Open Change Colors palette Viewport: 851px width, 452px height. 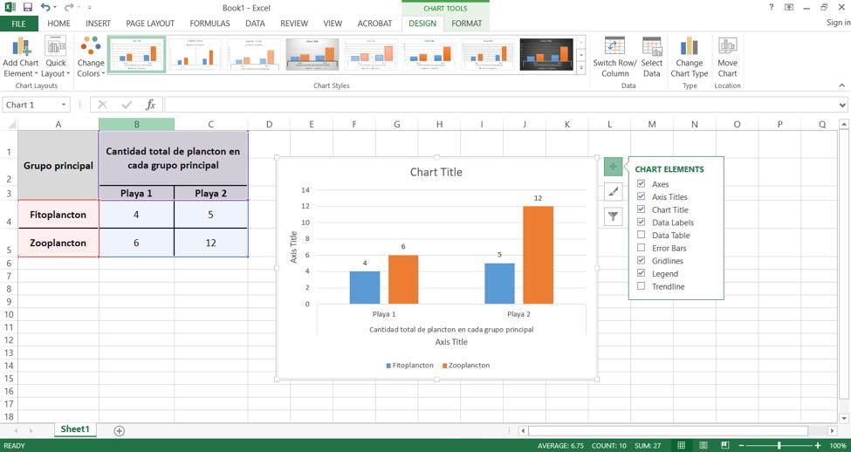[91, 58]
